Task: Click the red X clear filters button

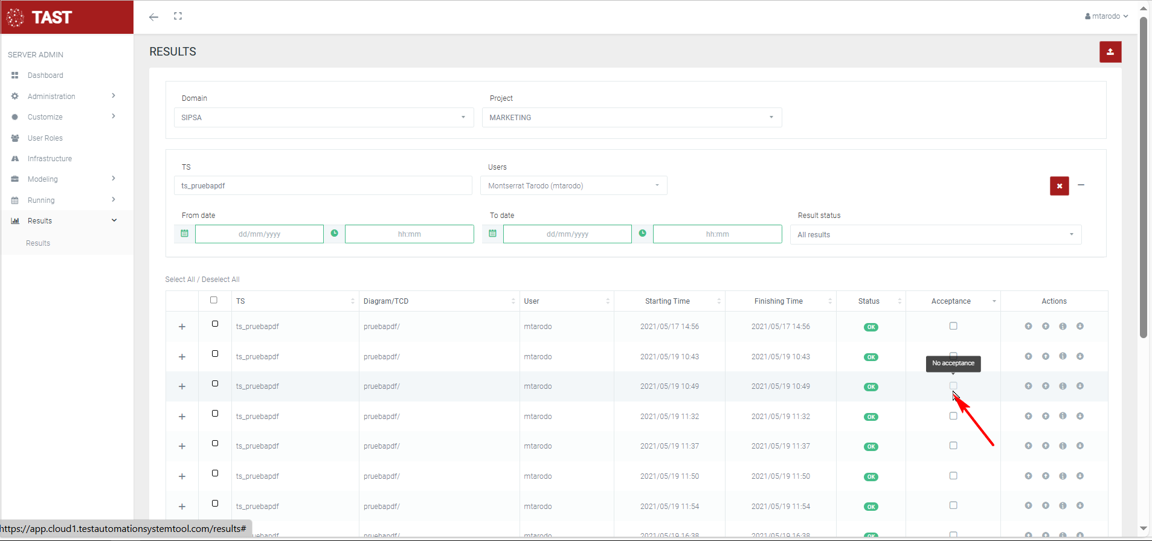Action: coord(1059,186)
